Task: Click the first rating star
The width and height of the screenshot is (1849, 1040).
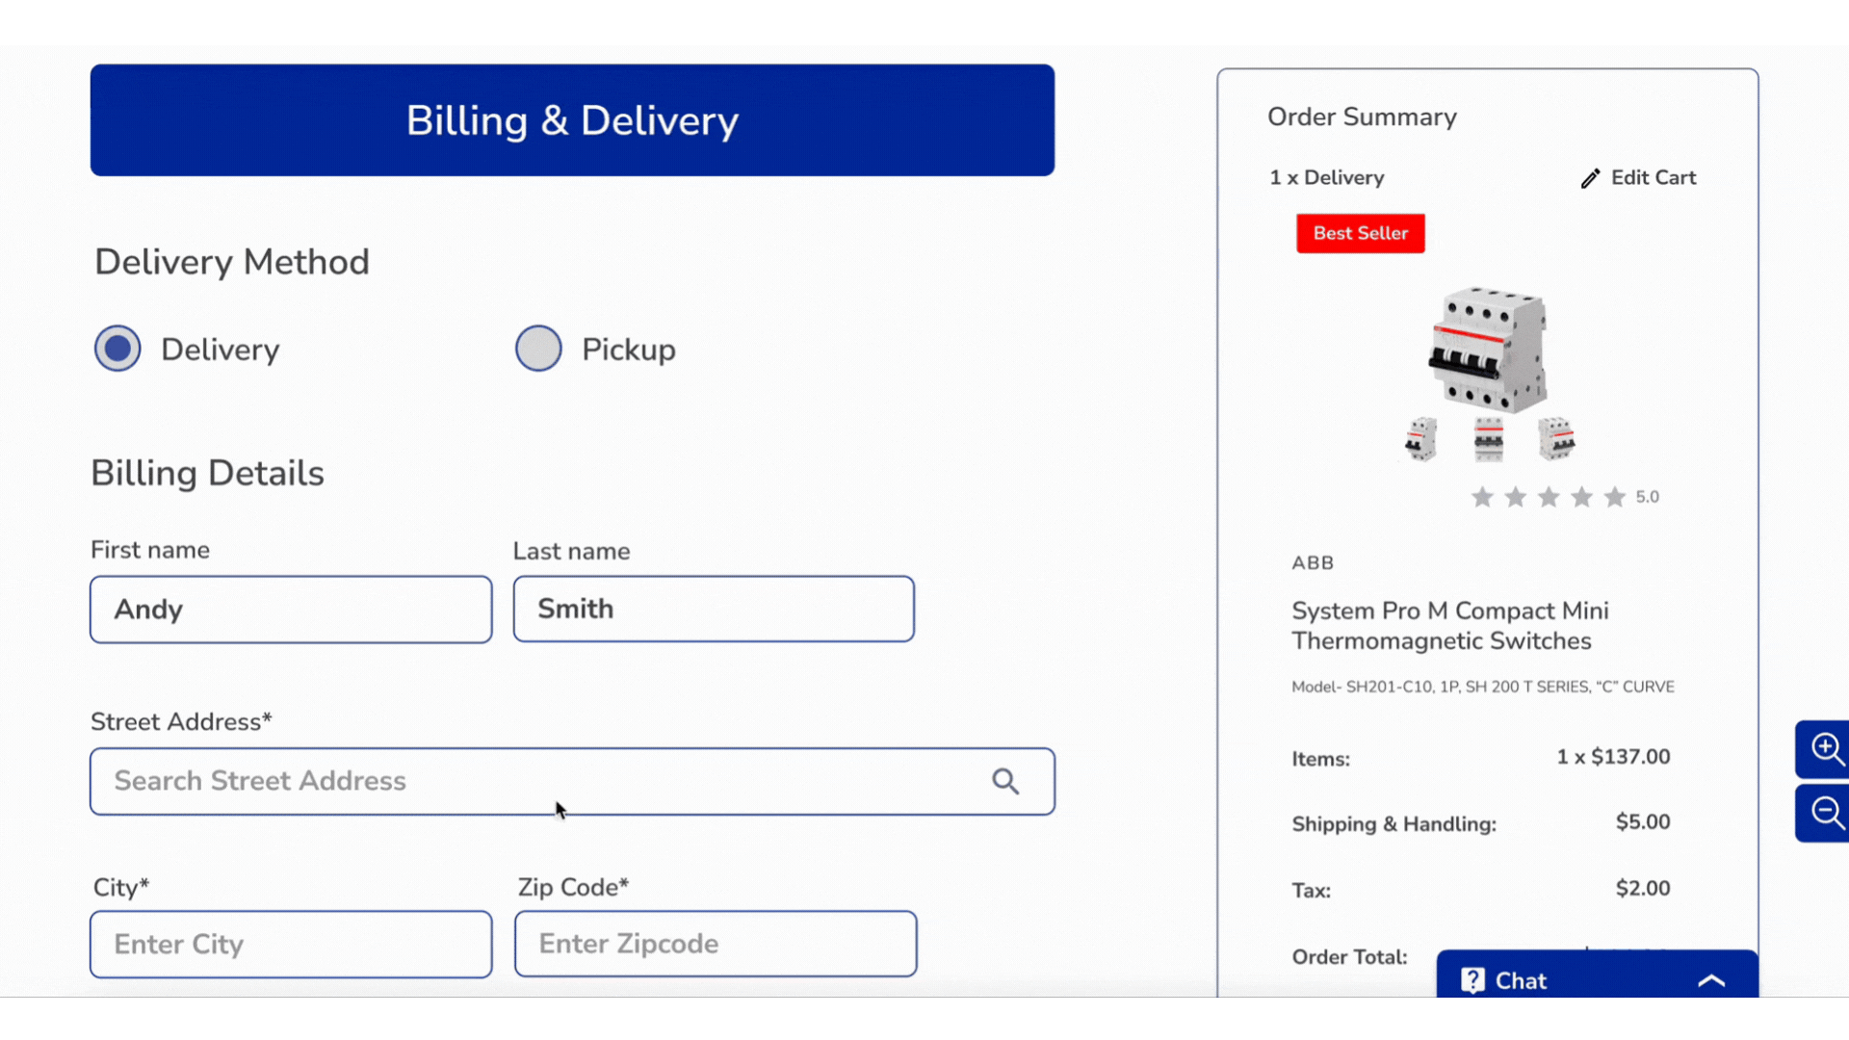Action: (x=1482, y=497)
